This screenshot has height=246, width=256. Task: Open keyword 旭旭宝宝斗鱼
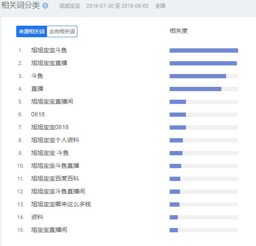click(x=49, y=50)
